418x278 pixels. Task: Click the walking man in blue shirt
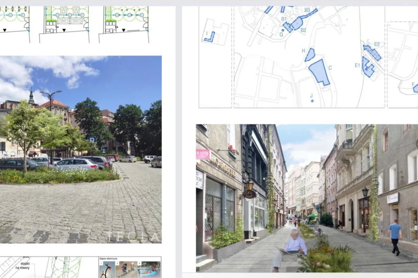[x=395, y=236]
